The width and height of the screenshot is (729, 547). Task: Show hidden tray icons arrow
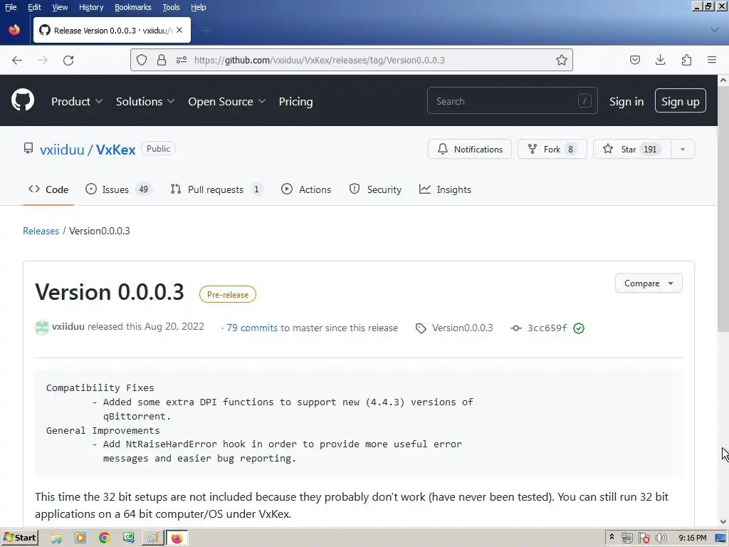(612, 538)
